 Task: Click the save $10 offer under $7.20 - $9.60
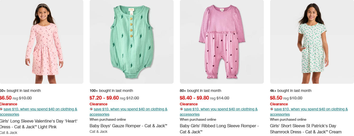pos(130,109)
